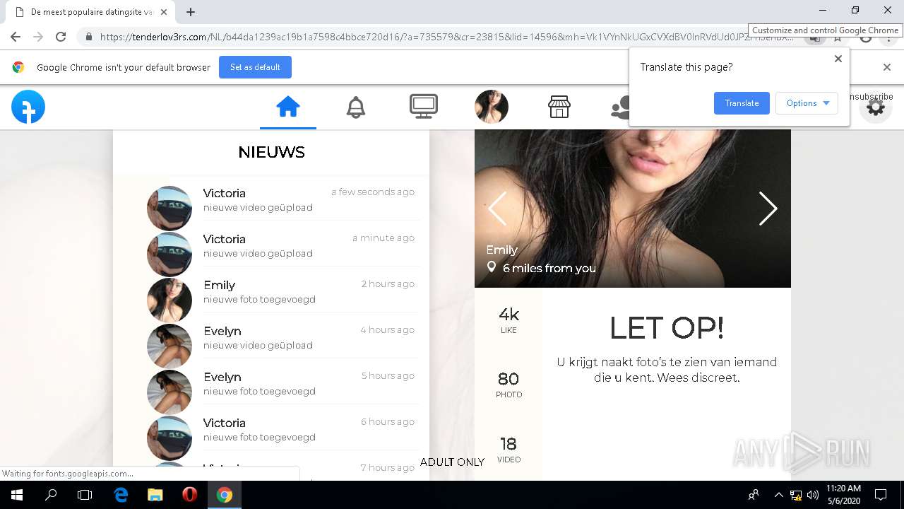Image resolution: width=904 pixels, height=509 pixels.
Task: Open the action center notifications
Action: [x=881, y=495]
